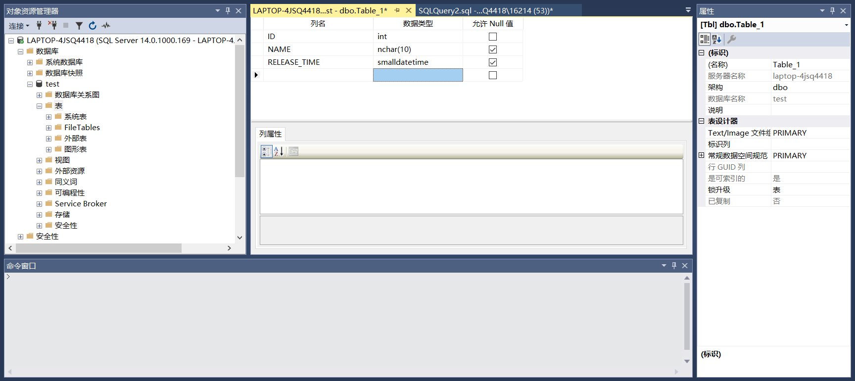Select the 列属性 tab

[x=270, y=134]
